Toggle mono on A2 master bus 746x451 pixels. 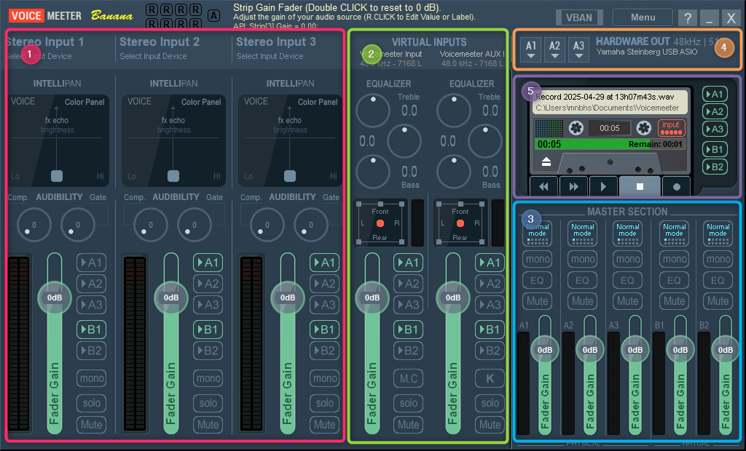[x=582, y=259]
